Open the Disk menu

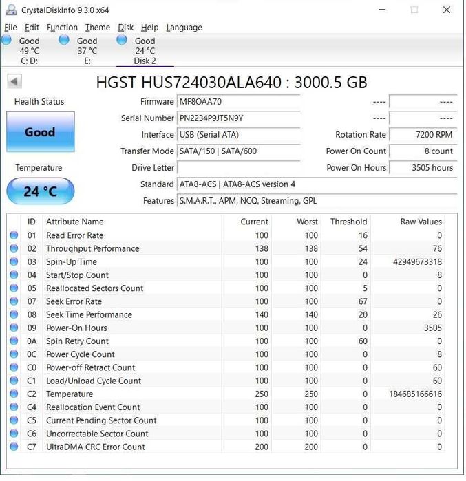click(125, 28)
